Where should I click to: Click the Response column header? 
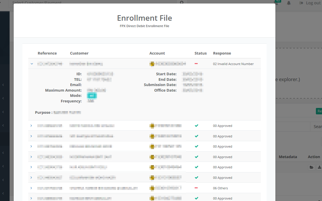click(x=222, y=53)
